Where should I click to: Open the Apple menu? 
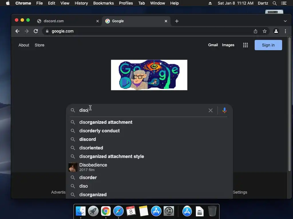(x=8, y=3)
